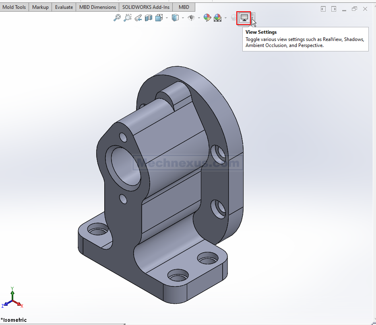Expand the Display Style dropdown arrow

tap(183, 18)
